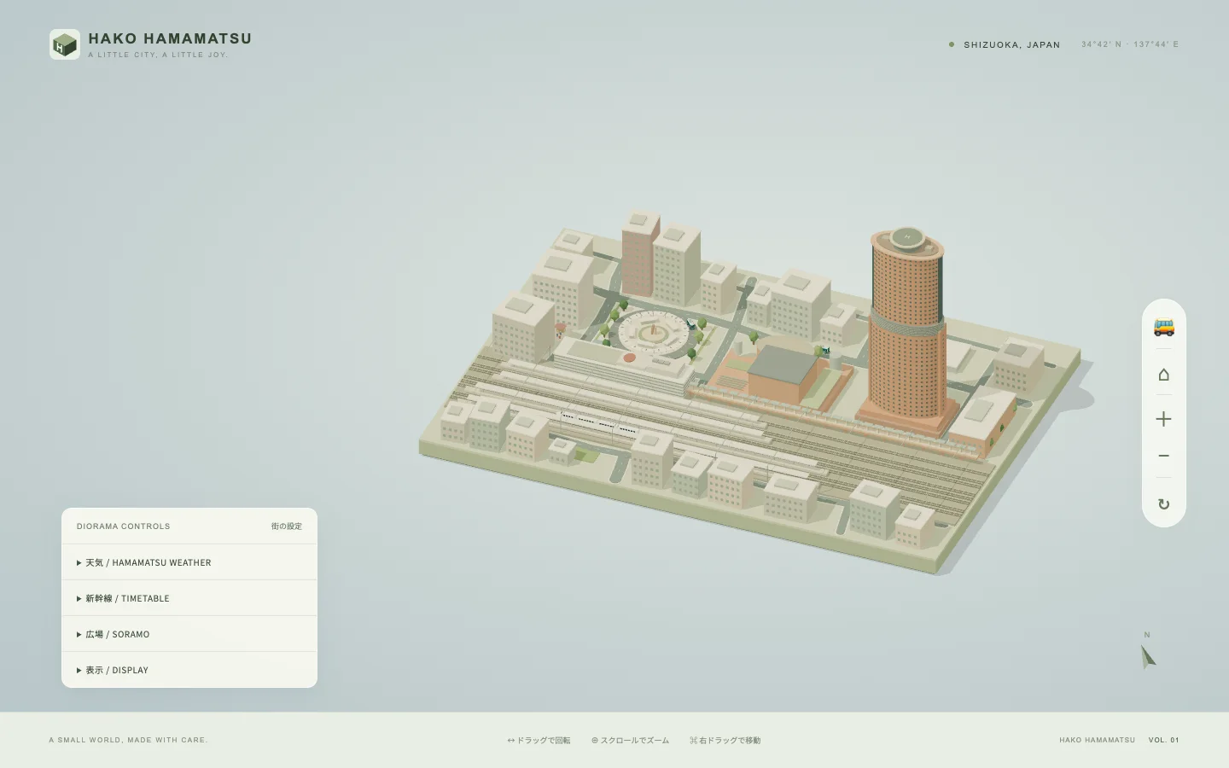Expand the 表示 / DISPLAY section

(x=189, y=670)
